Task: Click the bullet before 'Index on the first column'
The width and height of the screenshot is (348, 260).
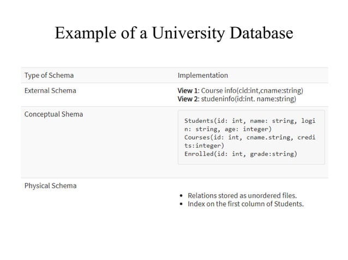Action: pos(181,204)
